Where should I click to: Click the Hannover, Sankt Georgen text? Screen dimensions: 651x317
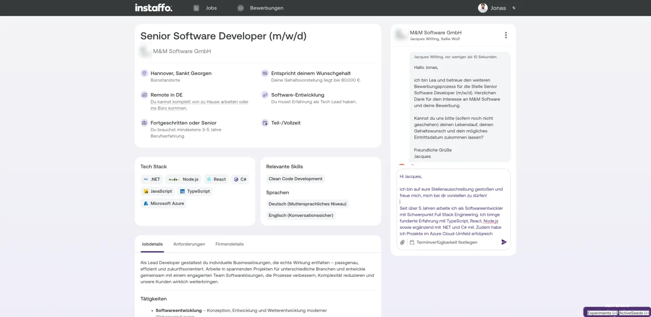pos(181,73)
